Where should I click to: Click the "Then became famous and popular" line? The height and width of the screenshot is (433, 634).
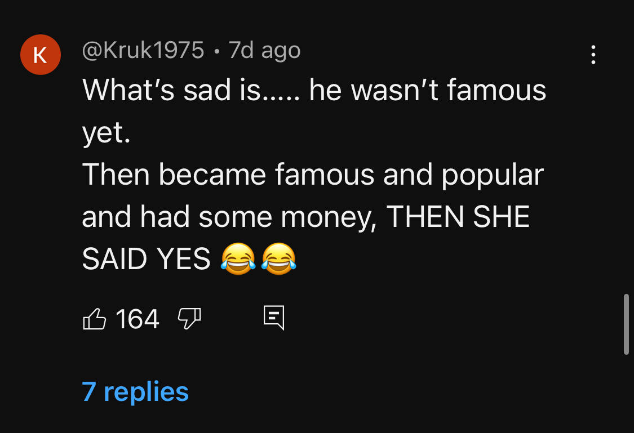click(313, 175)
